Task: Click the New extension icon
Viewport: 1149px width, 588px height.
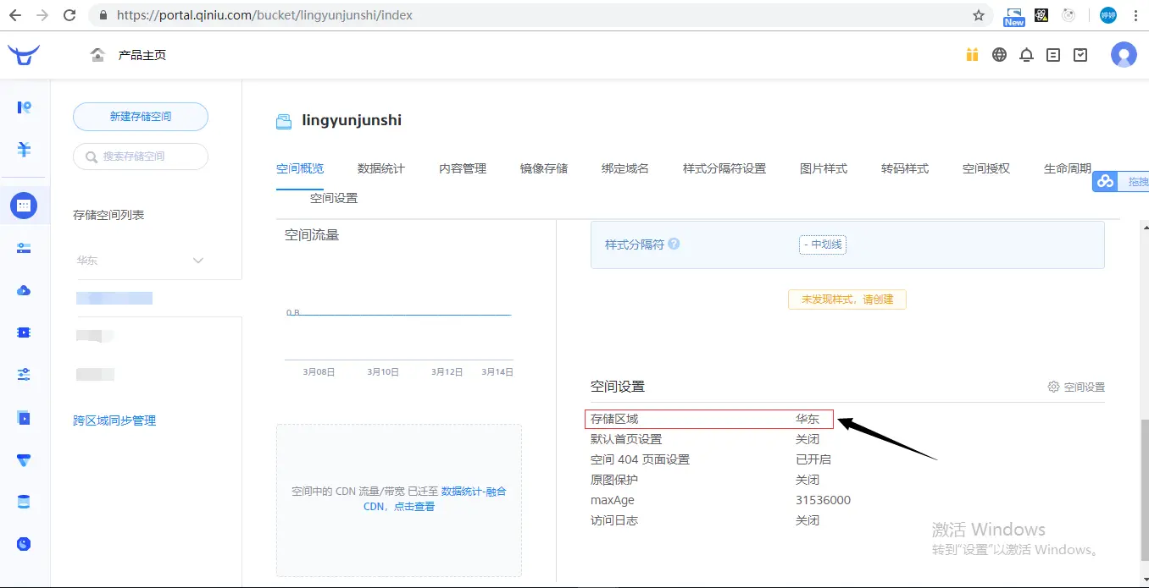Action: click(1014, 16)
